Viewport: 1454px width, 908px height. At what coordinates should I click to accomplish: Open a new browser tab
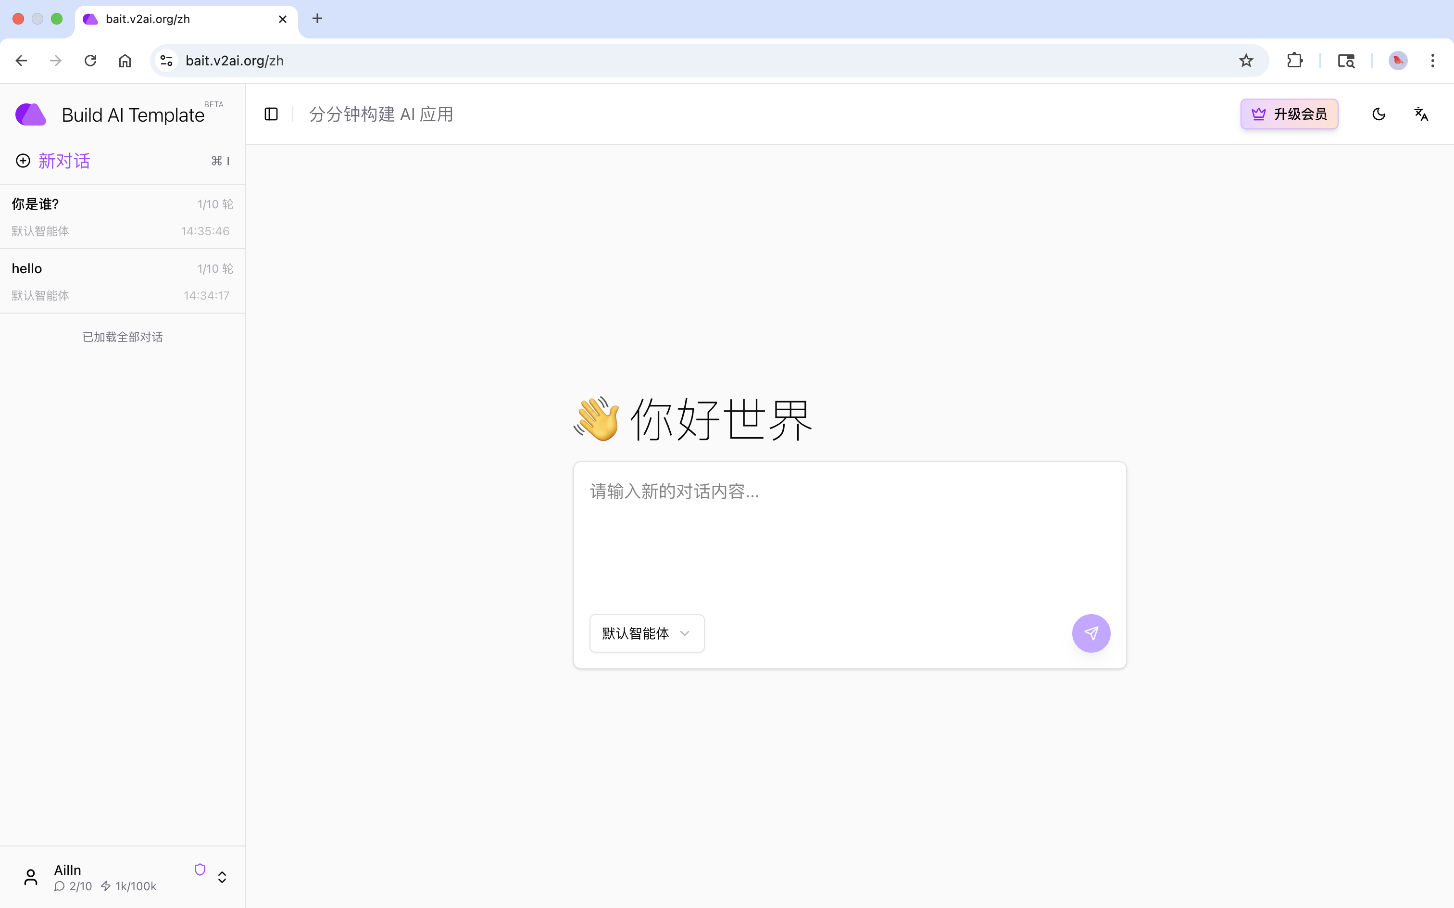[x=317, y=19]
